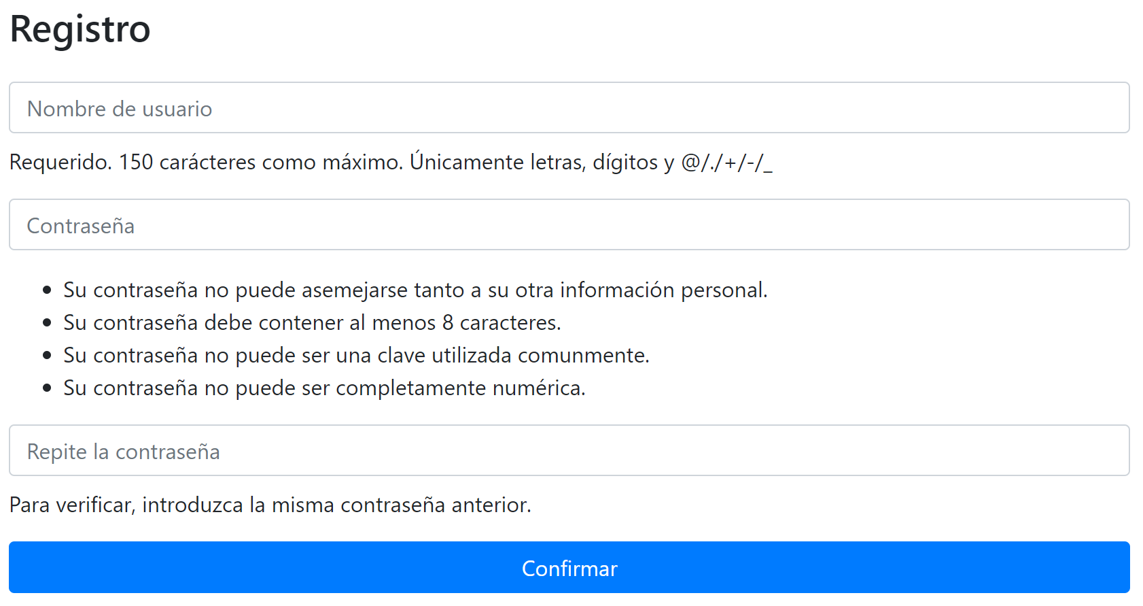Click the word Requerido in the username hint
Viewport: 1143px width, 606px height.
click(x=60, y=163)
